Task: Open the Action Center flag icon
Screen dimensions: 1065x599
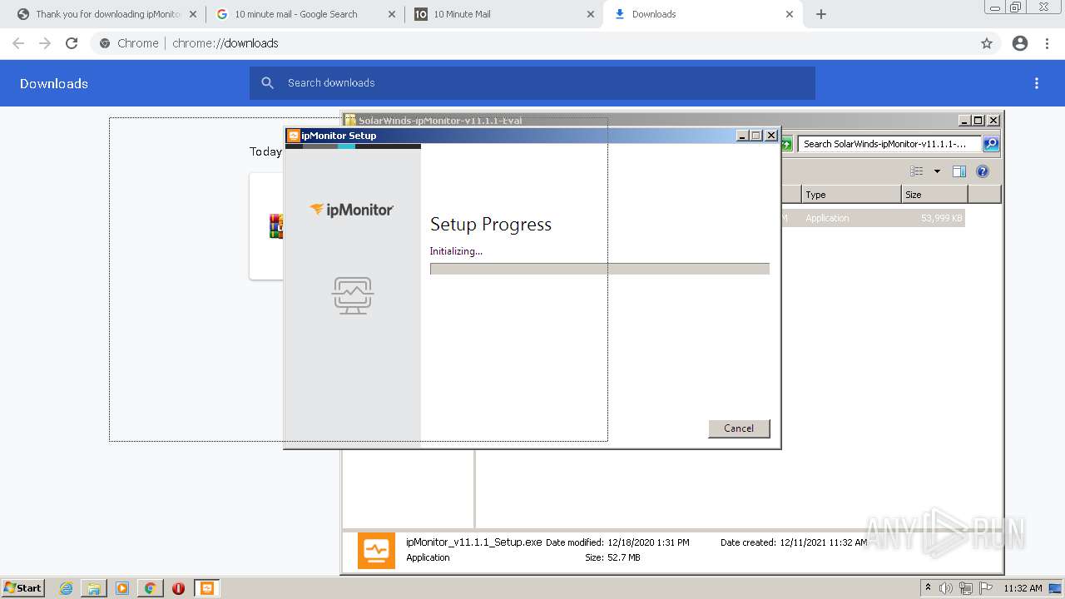Action: pos(986,588)
